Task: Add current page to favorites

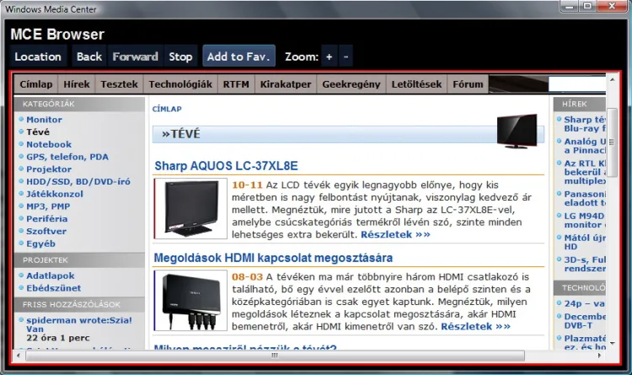Action: [238, 56]
